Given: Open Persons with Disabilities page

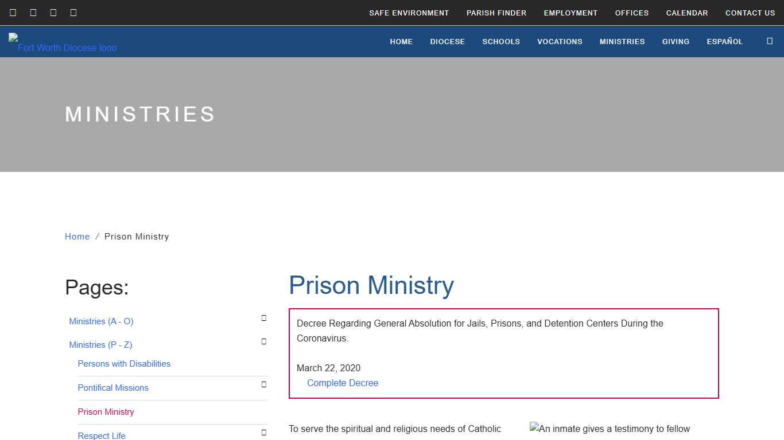Looking at the screenshot, I should (x=124, y=364).
